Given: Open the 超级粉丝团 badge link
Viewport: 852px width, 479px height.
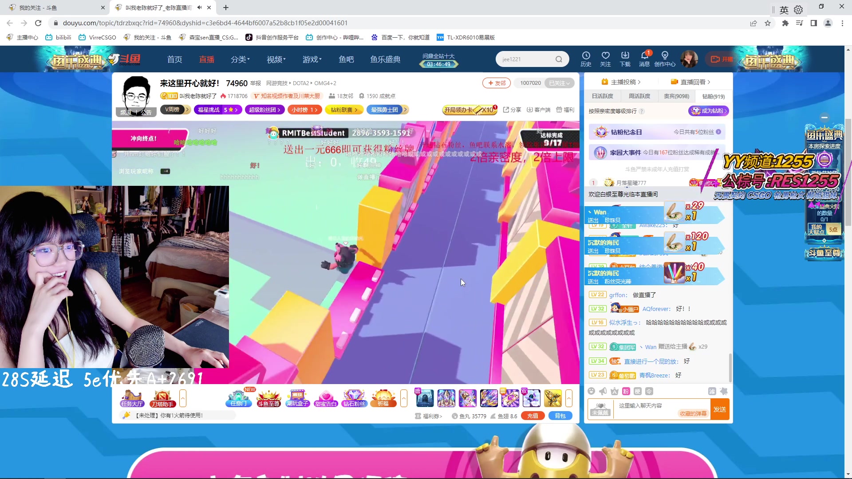Looking at the screenshot, I should point(264,110).
